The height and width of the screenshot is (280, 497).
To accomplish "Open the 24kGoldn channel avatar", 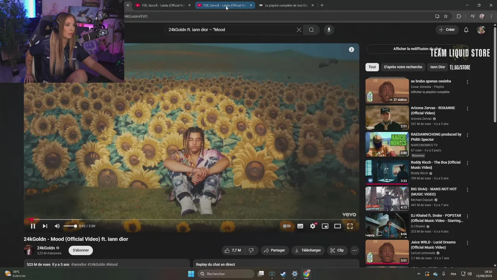I will coord(28,250).
